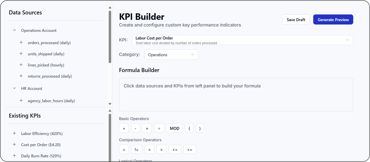Insert the not-equal comparison operator
The height and width of the screenshot is (162, 370).
[136, 150]
